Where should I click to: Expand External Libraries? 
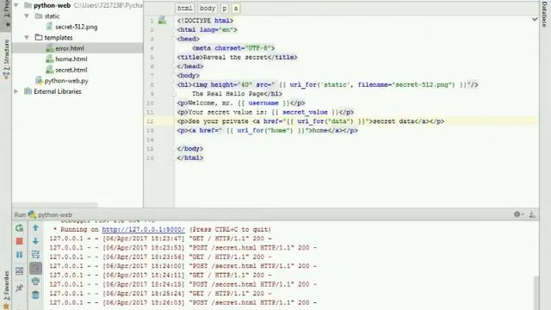[x=15, y=91]
